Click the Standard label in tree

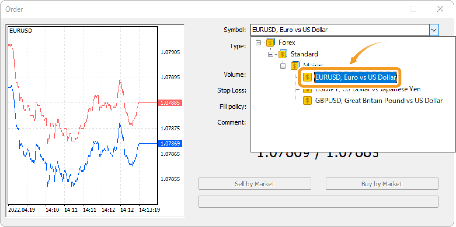click(x=304, y=54)
